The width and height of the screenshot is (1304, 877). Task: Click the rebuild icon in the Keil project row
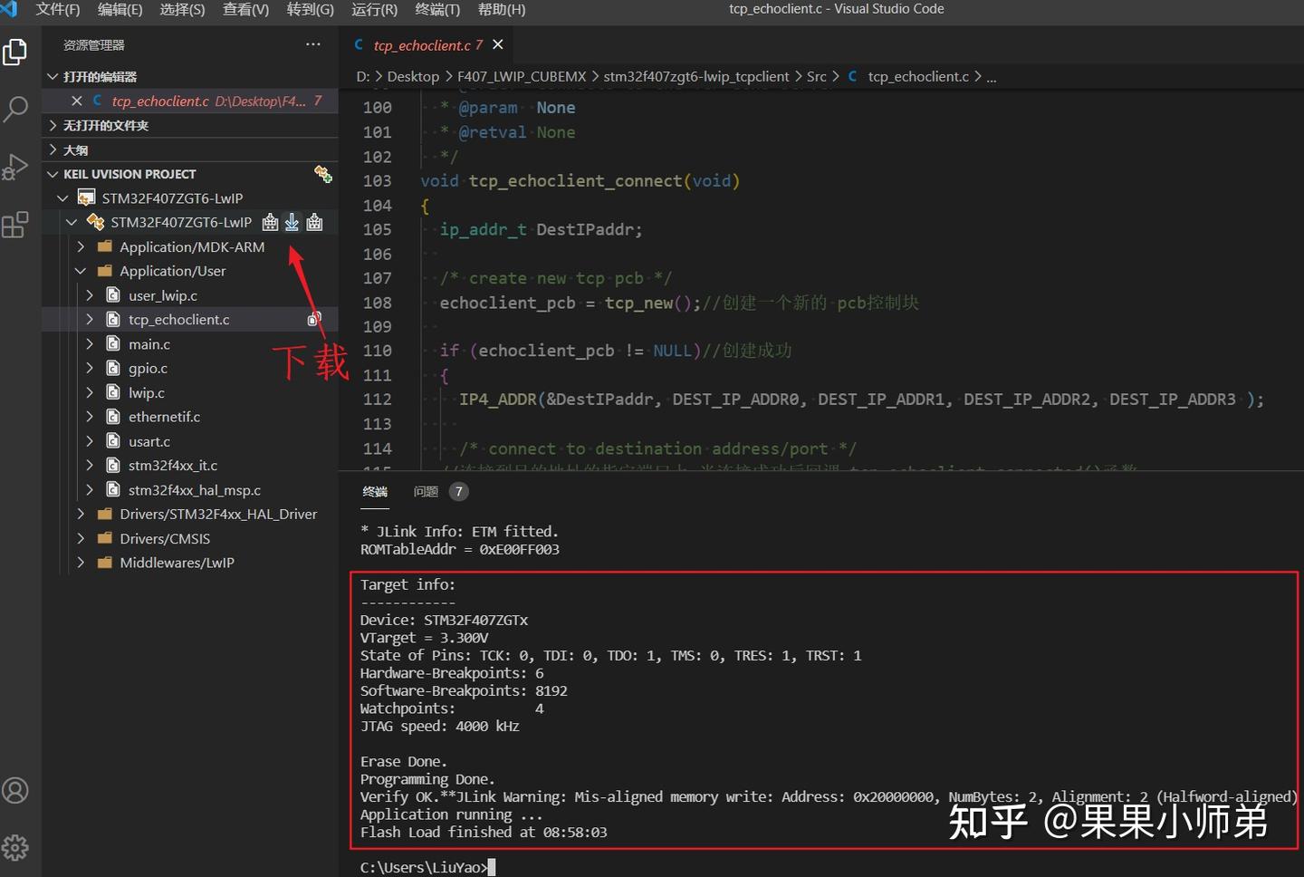pos(314,222)
